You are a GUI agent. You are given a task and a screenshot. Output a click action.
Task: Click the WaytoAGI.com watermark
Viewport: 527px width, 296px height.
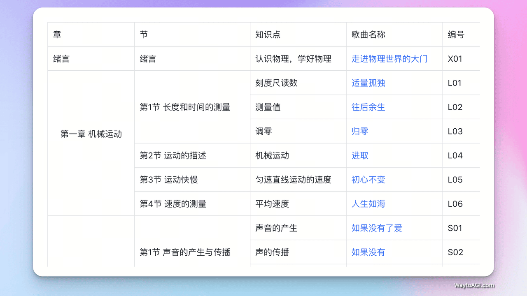click(474, 285)
